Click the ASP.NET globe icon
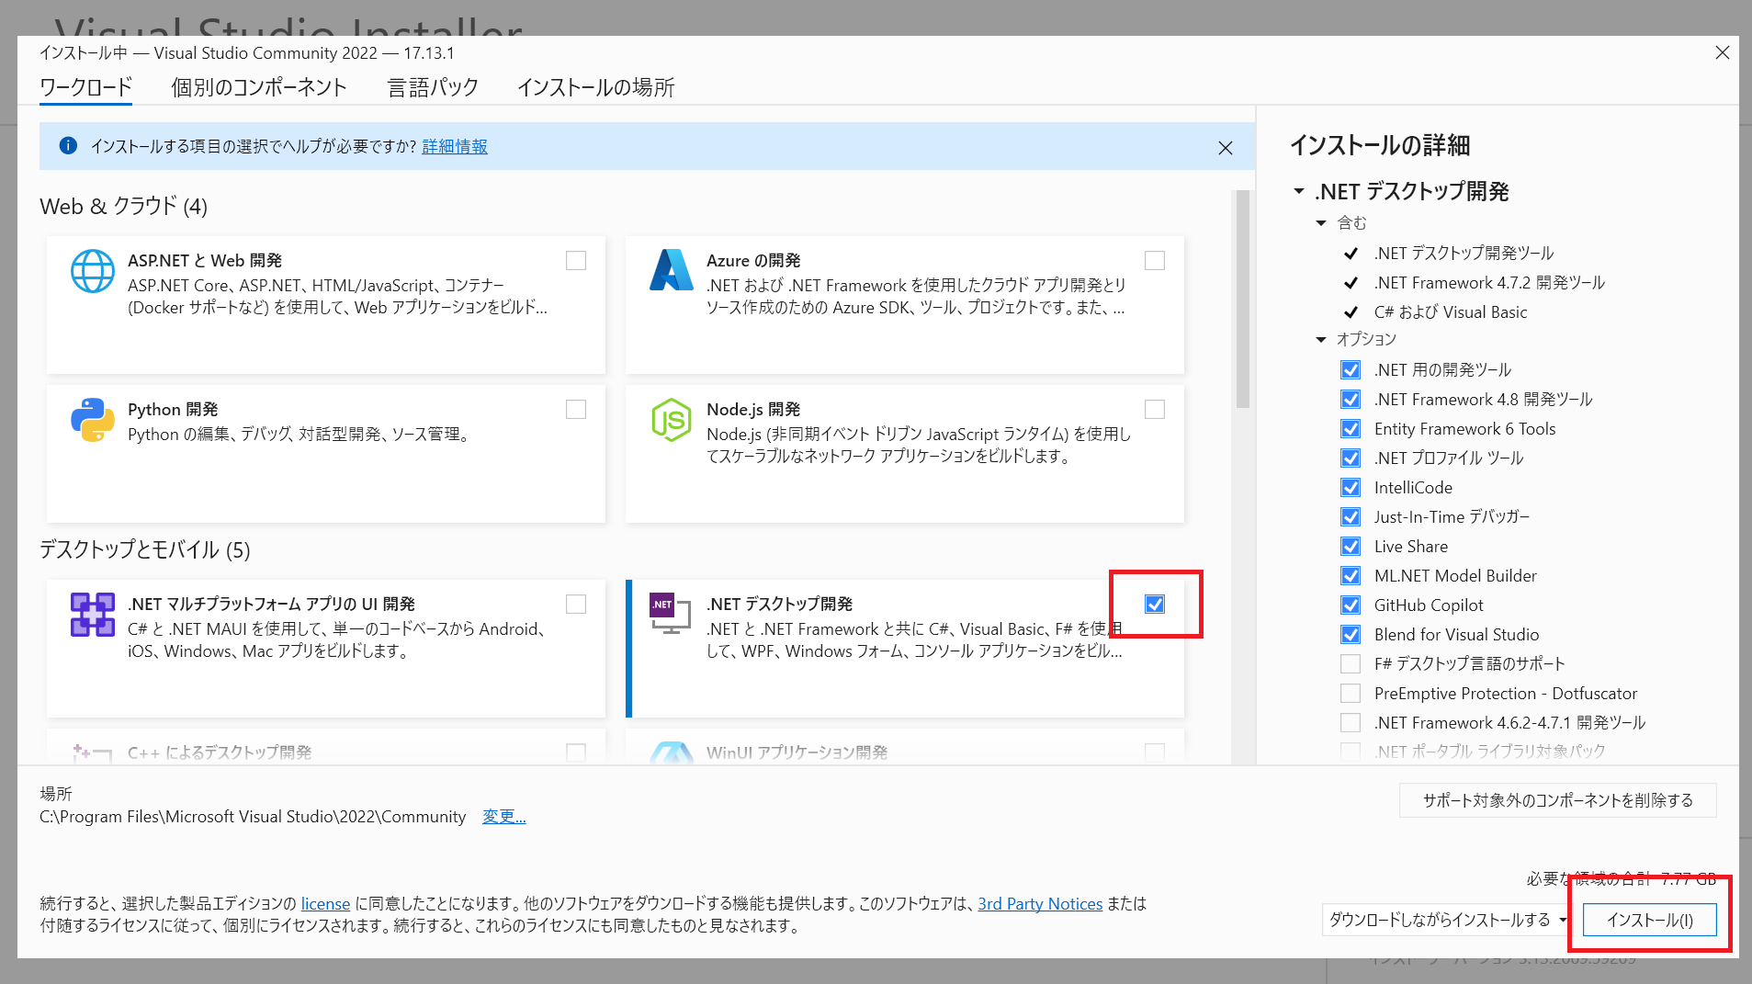This screenshot has width=1752, height=984. click(x=93, y=271)
